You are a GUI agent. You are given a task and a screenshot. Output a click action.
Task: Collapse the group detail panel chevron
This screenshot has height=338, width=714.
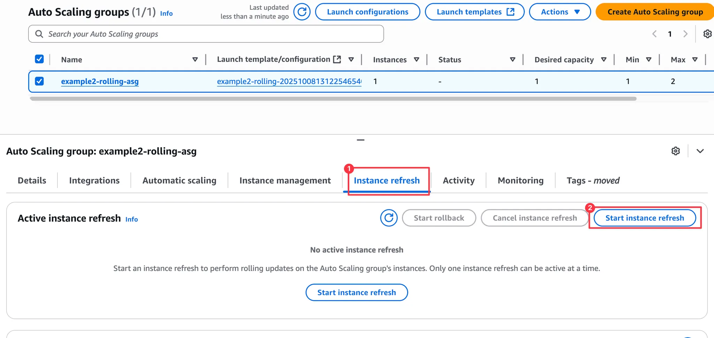coord(700,151)
